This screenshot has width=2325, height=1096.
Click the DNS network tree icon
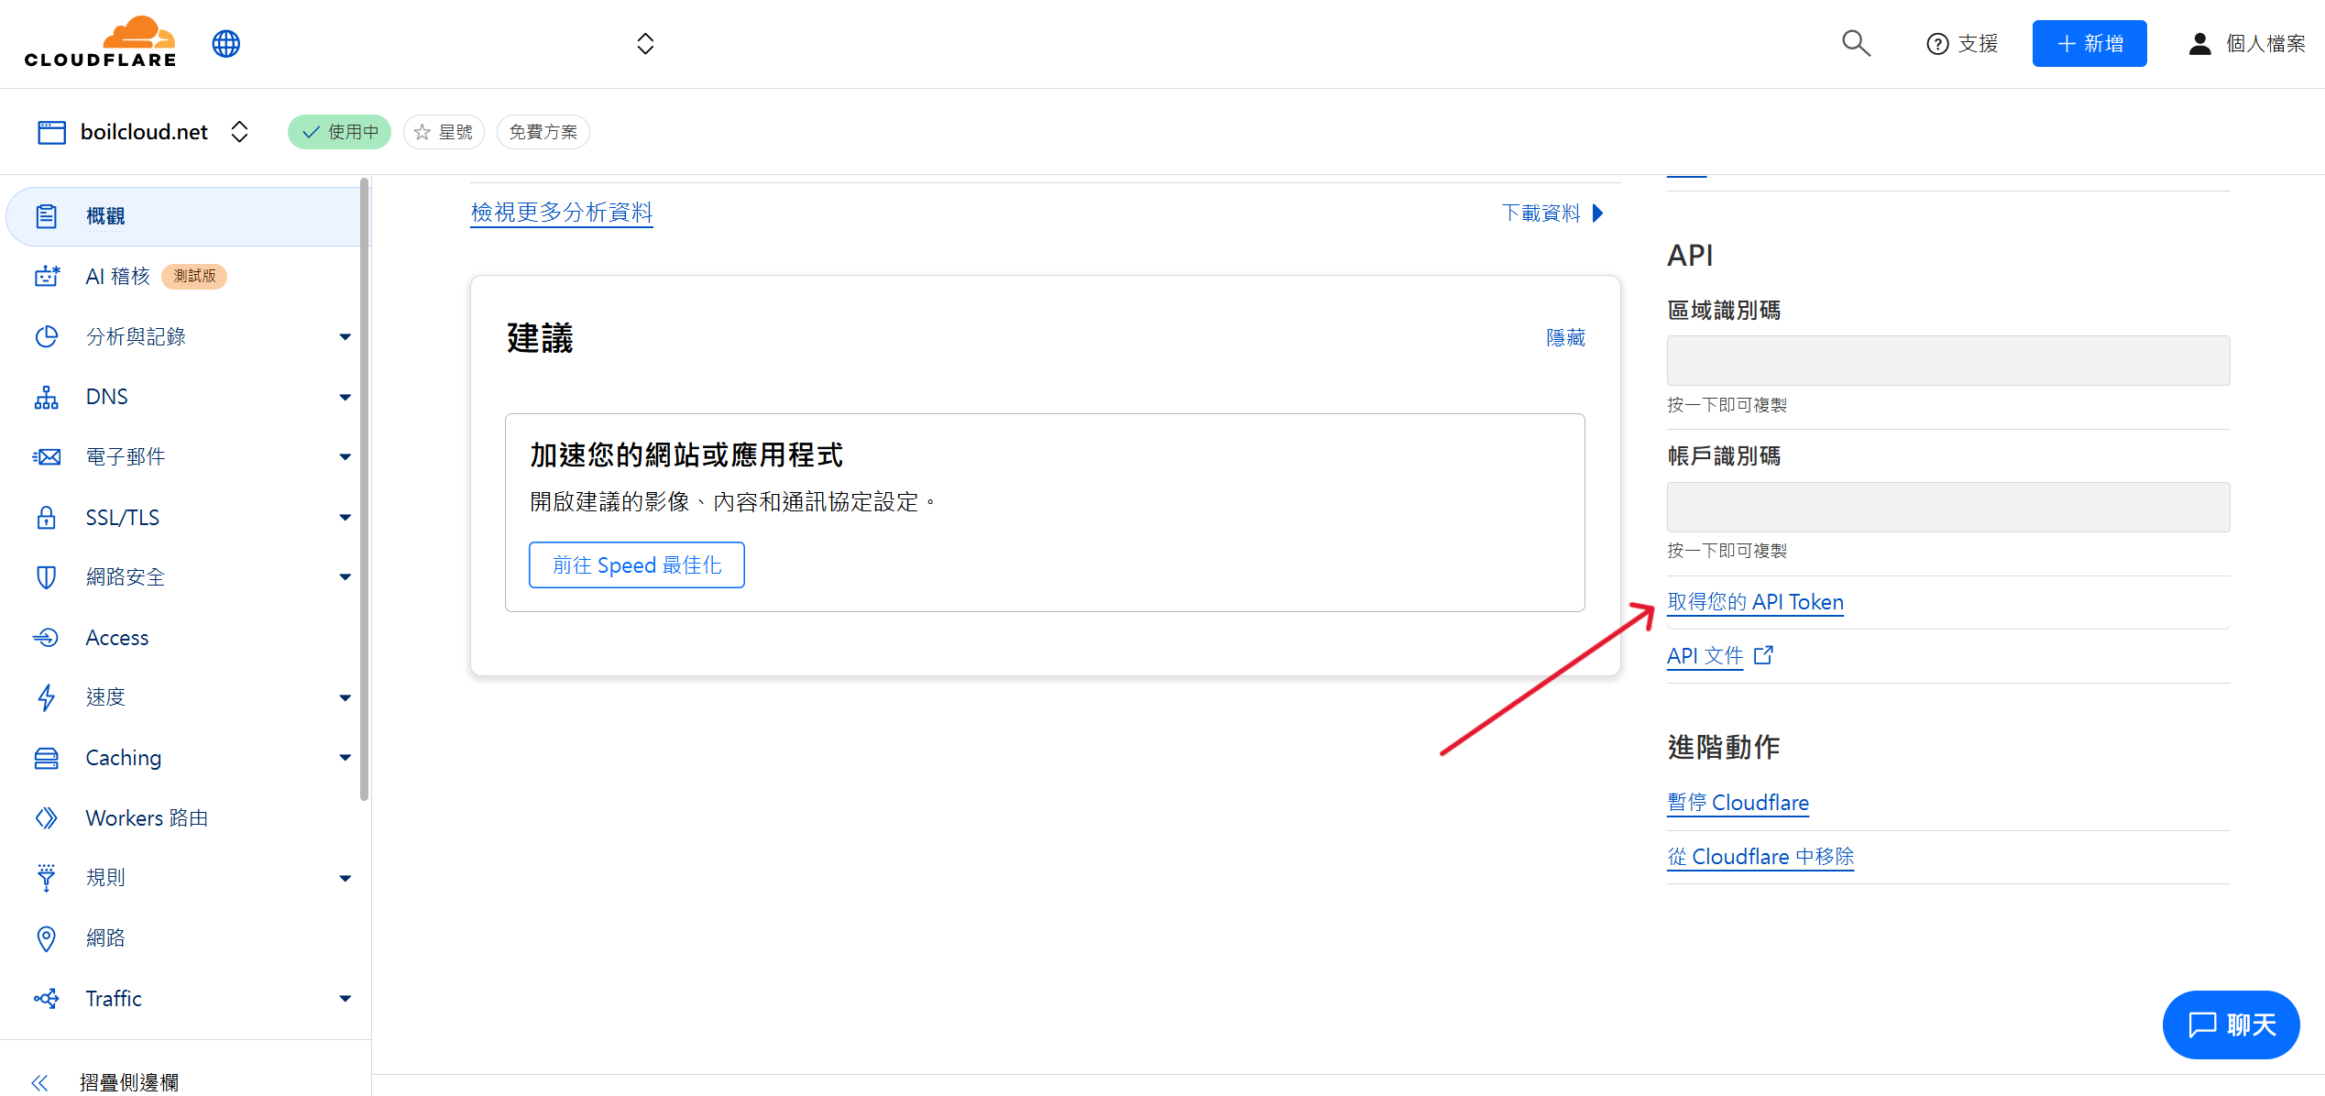coord(47,397)
